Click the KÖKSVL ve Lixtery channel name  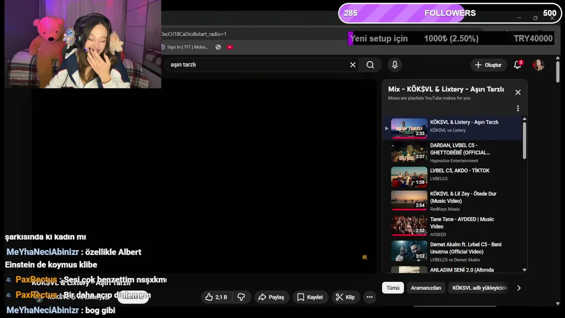click(x=448, y=130)
